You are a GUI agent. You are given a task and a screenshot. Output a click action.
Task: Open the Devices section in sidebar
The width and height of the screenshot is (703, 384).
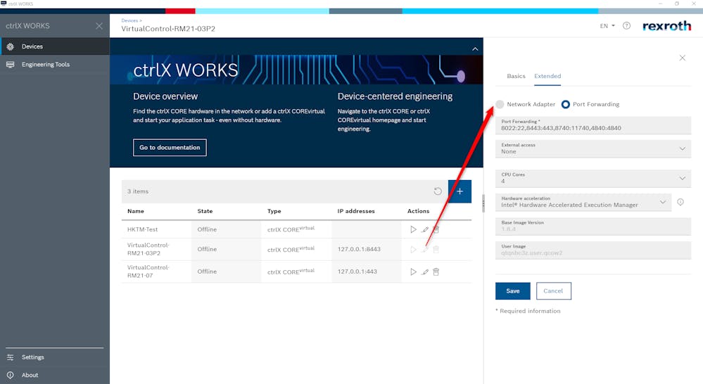point(55,46)
